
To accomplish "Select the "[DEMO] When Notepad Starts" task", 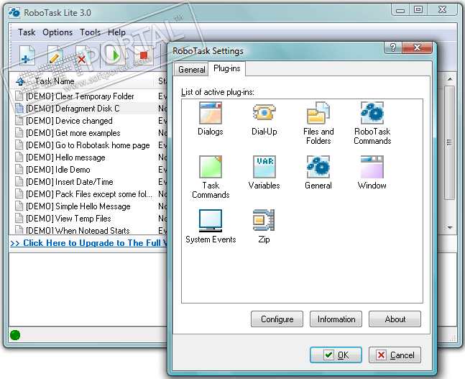I will coord(78,230).
